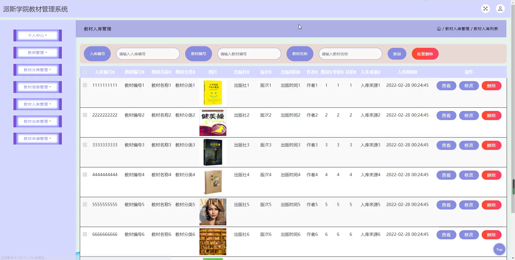
Task: Check the row 5555555555 checkbox
Action: point(85,204)
